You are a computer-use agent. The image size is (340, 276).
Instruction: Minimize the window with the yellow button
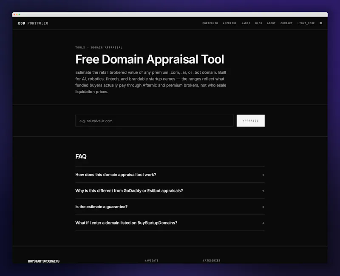coord(17,14)
